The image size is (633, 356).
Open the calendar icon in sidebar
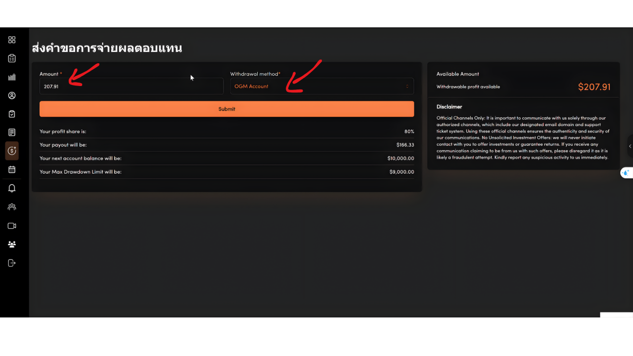point(12,170)
